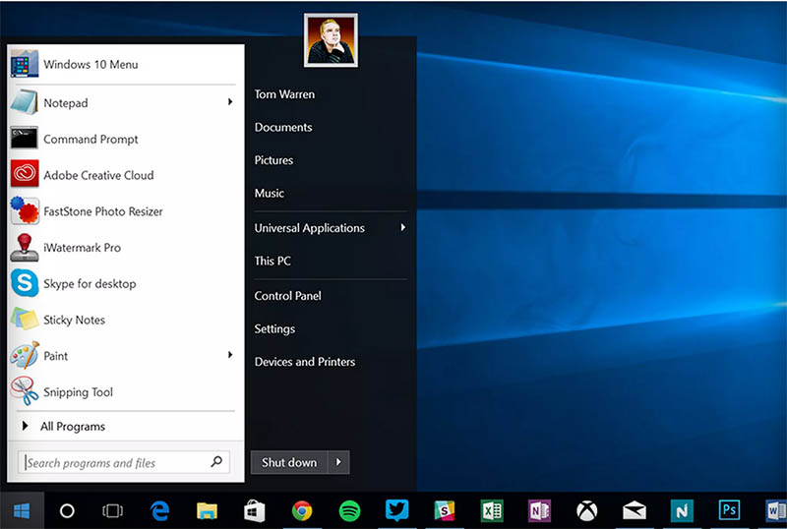Launch Photoshop from the taskbar
Viewport: 787px width, 529px height.
coord(729,510)
